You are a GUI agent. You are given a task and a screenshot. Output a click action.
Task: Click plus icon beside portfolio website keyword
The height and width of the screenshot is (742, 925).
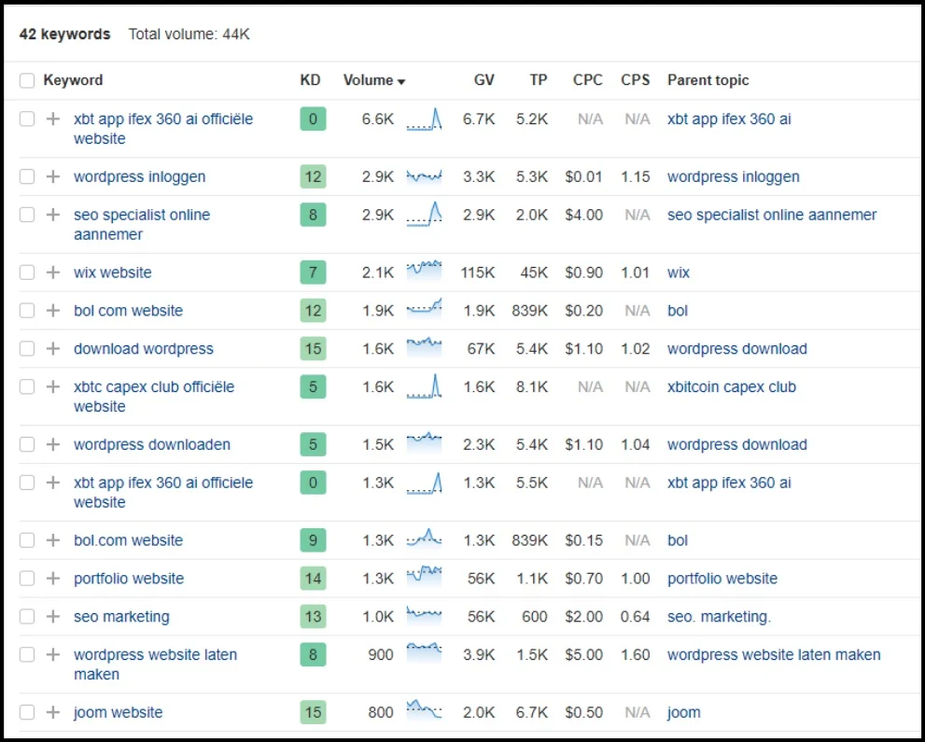pos(53,578)
